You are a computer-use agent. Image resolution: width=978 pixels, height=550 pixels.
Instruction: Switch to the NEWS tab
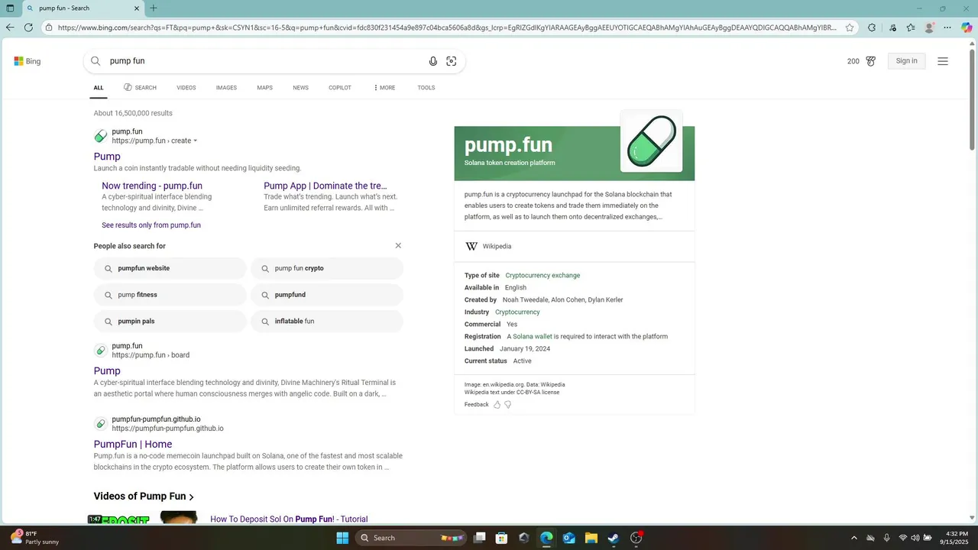(x=300, y=88)
